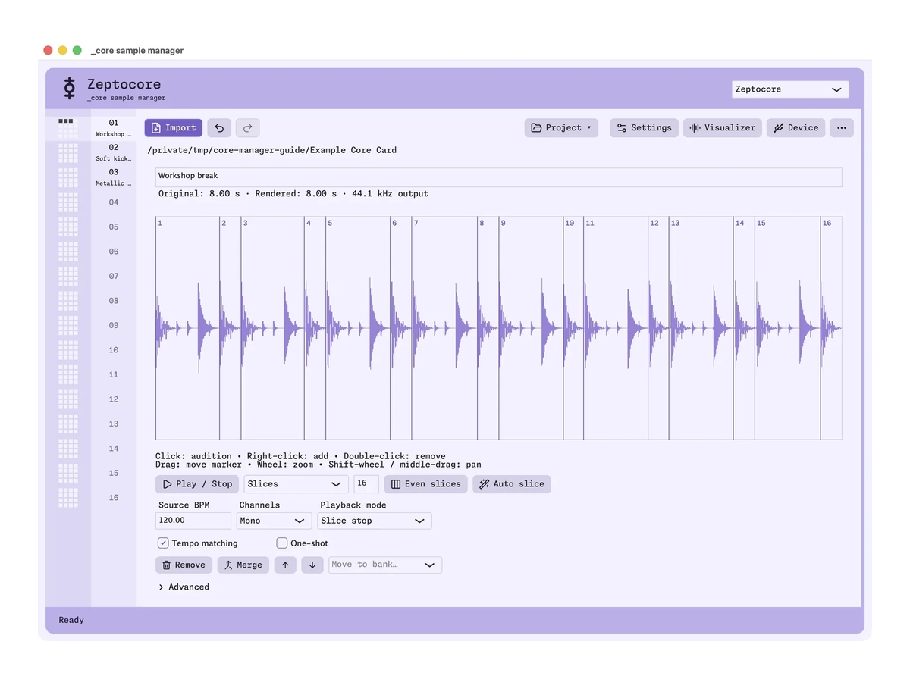Image resolution: width=910 pixels, height=682 pixels.
Task: Click the Remove button
Action: pos(184,565)
